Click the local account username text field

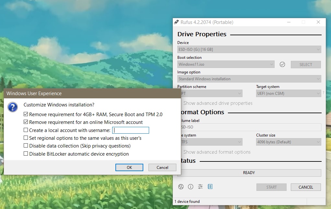(x=131, y=130)
